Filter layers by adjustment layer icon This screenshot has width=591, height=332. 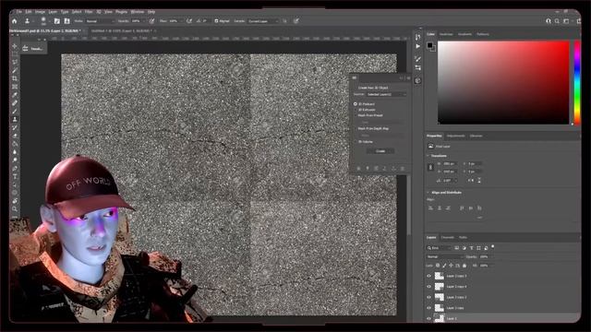(x=464, y=248)
